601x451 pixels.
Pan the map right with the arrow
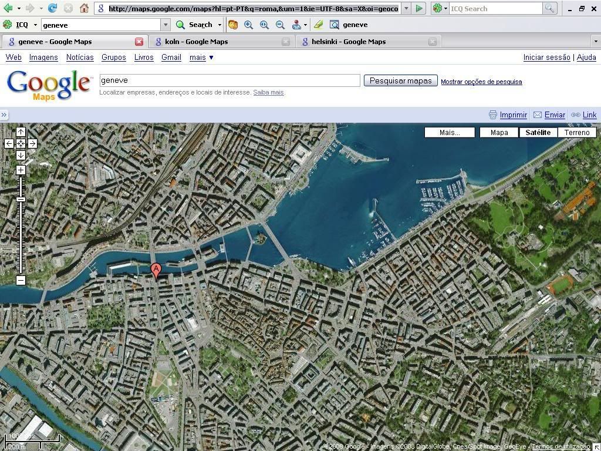point(32,143)
